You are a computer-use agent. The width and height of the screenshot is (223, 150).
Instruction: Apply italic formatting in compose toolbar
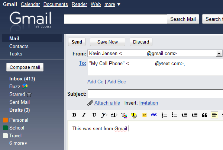[84, 115]
